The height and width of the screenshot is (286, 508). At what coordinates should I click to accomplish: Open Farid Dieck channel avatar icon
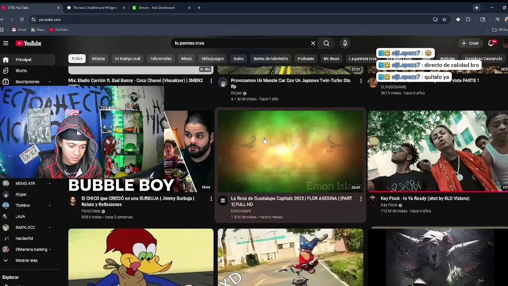coord(73,201)
